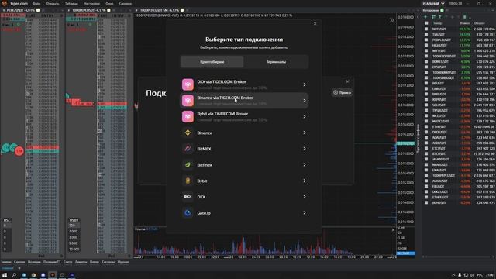Click the yellow Binance exchange logo
The image size is (496, 279).
(x=188, y=133)
